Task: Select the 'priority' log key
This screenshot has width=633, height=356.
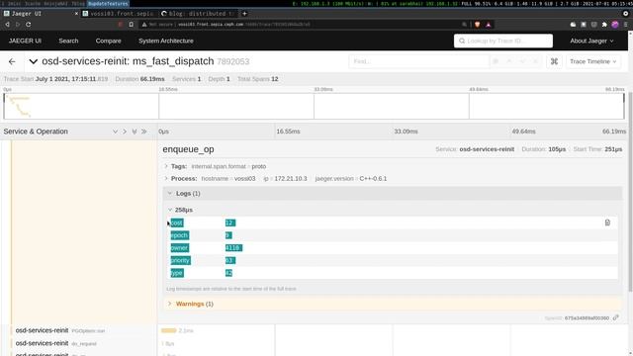Action: pyautogui.click(x=180, y=260)
